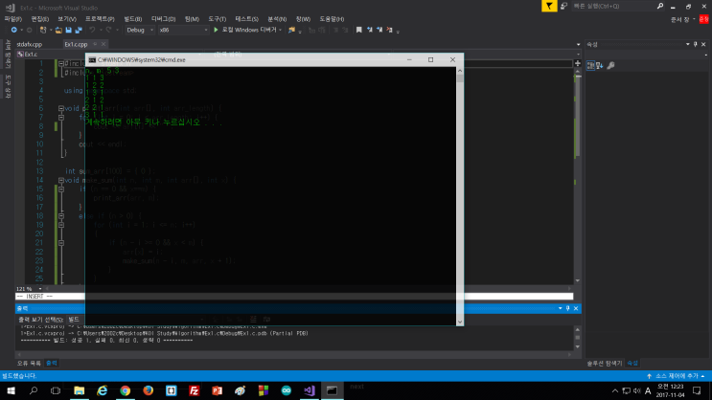Viewport: 712px width, 400px height.
Task: Click the property pages wrench icon
Action: 610,65
